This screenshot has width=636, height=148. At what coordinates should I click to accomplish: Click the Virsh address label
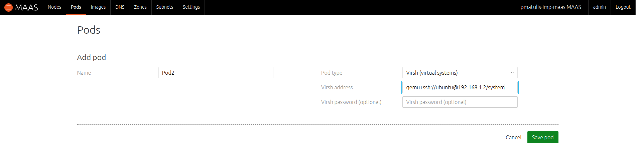coord(337,87)
